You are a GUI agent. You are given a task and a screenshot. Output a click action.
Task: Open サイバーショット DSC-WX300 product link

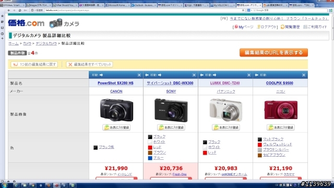pyautogui.click(x=170, y=83)
